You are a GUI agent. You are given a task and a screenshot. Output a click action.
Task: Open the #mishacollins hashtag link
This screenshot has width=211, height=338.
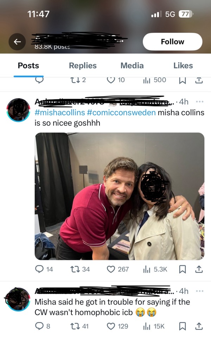[59, 113]
